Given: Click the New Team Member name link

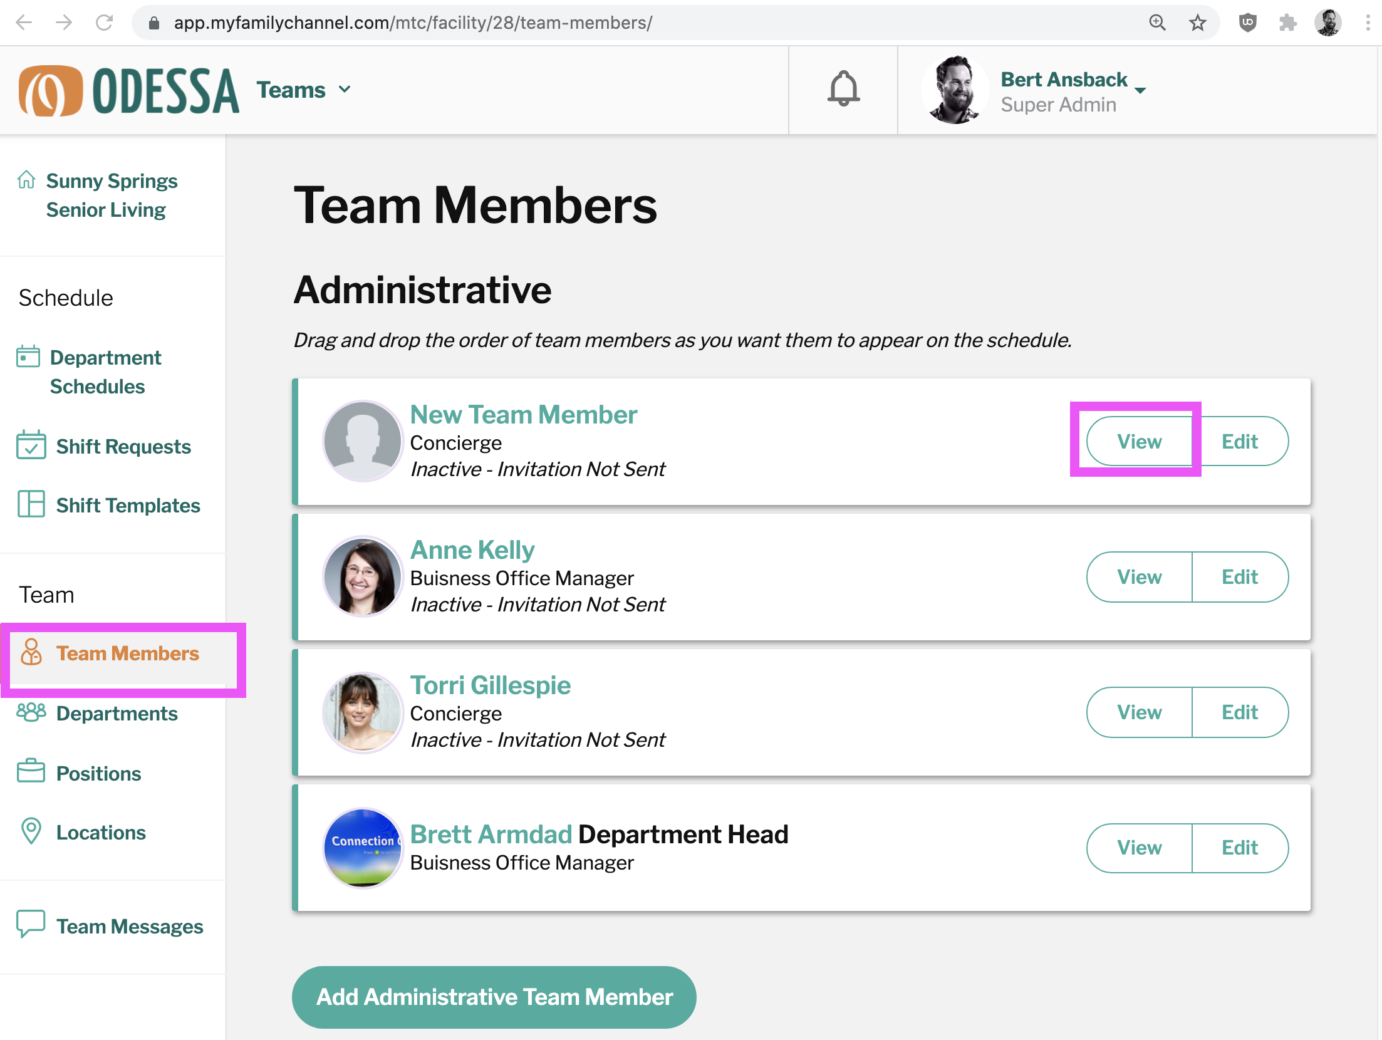Looking at the screenshot, I should click(523, 414).
